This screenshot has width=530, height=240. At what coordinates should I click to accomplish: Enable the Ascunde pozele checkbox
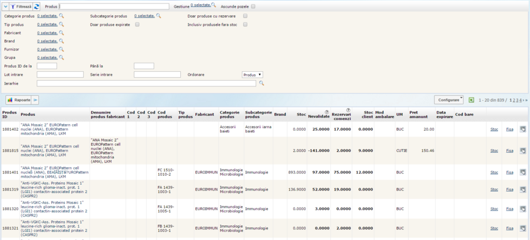tap(253, 6)
